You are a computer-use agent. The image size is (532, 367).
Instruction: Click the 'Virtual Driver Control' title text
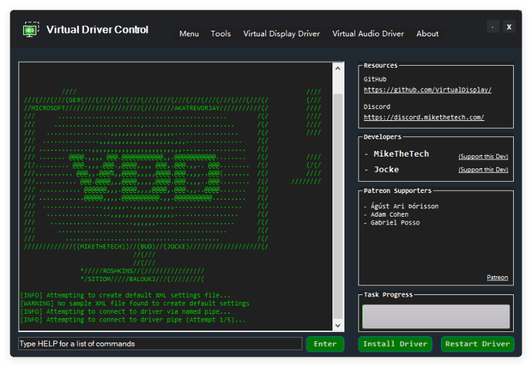pos(97,29)
